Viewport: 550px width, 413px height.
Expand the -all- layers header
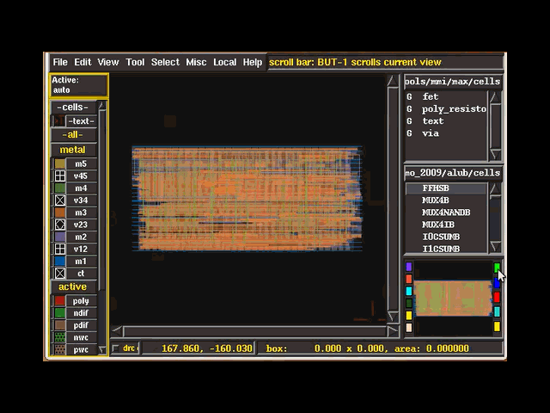point(73,135)
